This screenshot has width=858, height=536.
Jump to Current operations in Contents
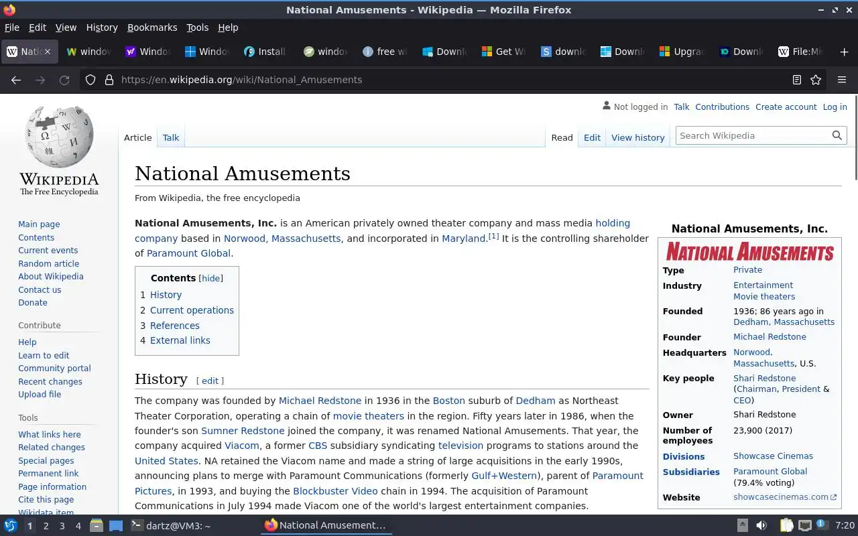point(192,310)
